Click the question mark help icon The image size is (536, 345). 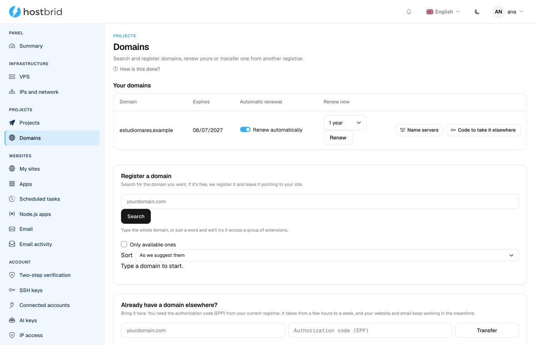(115, 69)
